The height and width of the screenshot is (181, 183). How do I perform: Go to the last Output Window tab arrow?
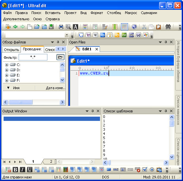pos(20,162)
